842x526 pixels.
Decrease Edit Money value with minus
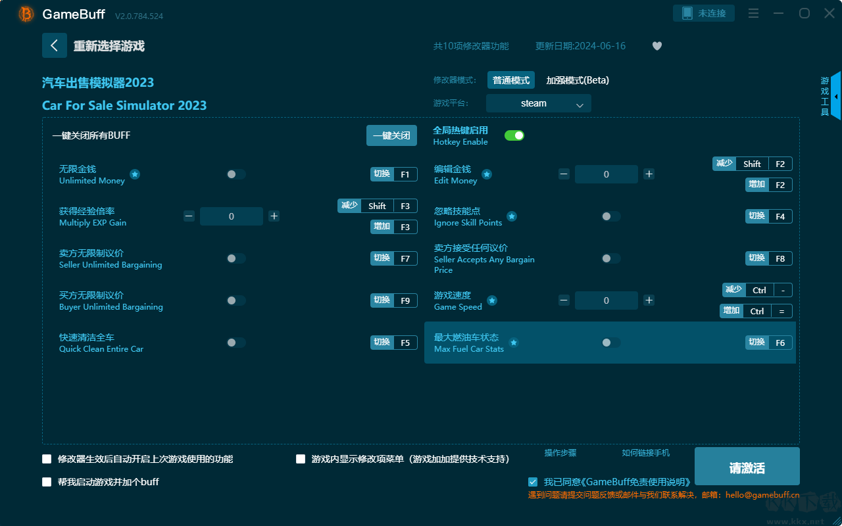(564, 174)
